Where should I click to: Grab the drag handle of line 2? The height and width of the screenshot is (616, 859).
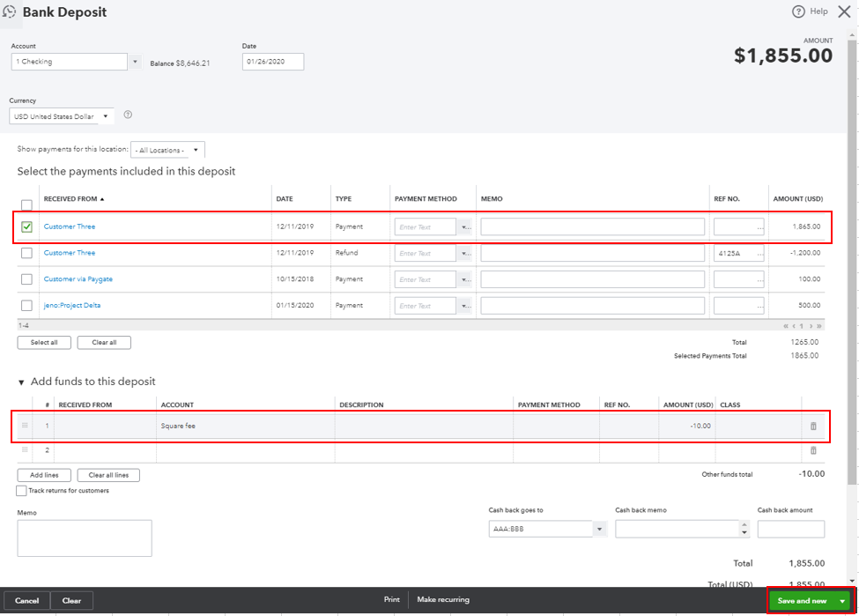25,450
